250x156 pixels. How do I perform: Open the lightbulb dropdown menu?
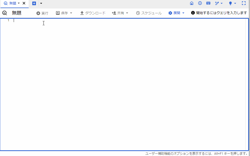pos(235,3)
